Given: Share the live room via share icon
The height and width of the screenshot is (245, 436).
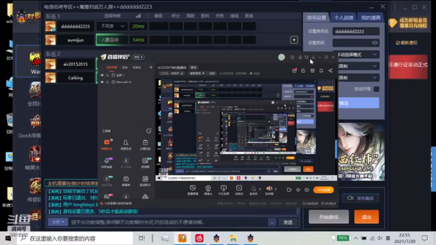Looking at the screenshot, I should (330, 71).
